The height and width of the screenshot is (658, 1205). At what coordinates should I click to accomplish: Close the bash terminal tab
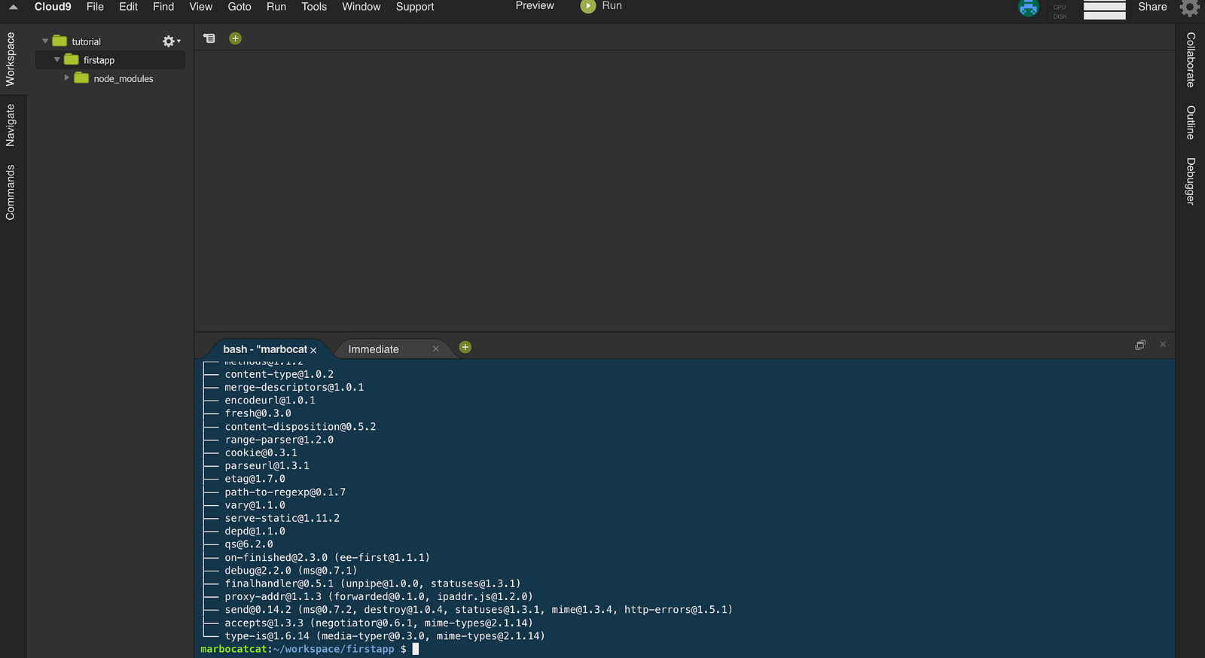point(313,350)
